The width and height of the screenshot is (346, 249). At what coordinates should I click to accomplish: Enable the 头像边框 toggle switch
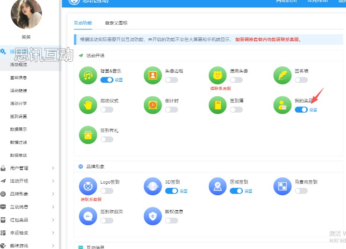tap(171, 80)
